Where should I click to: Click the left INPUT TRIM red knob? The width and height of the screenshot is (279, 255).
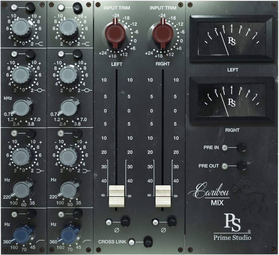[117, 33]
